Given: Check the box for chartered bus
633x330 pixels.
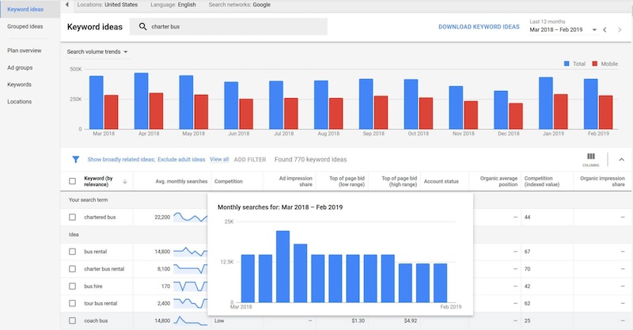Looking at the screenshot, I should point(72,217).
